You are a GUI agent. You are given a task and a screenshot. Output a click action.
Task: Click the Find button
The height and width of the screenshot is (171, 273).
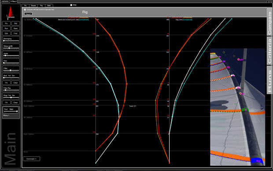15,33
